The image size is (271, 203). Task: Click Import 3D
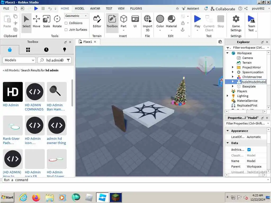(x=147, y=23)
